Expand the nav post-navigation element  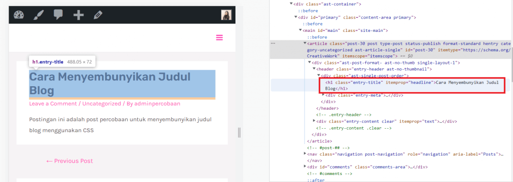point(305,154)
